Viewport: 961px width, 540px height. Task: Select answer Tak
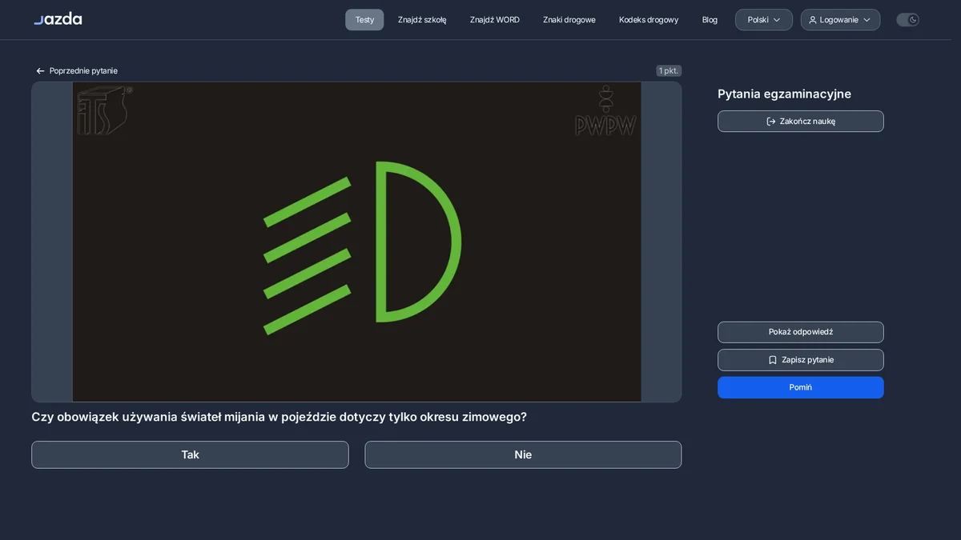click(x=190, y=455)
